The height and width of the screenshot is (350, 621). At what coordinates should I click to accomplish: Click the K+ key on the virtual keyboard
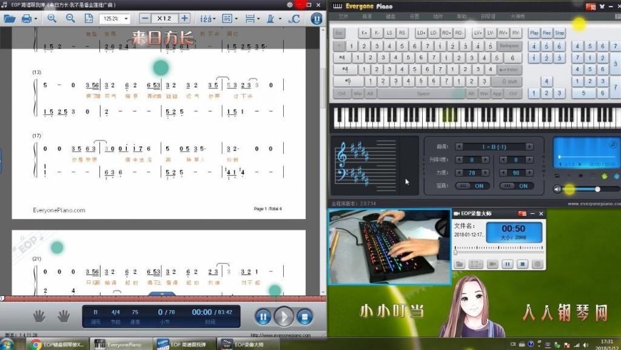[x=364, y=33]
